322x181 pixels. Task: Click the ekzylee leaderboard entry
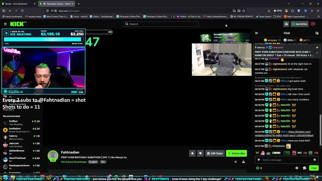coord(272,40)
